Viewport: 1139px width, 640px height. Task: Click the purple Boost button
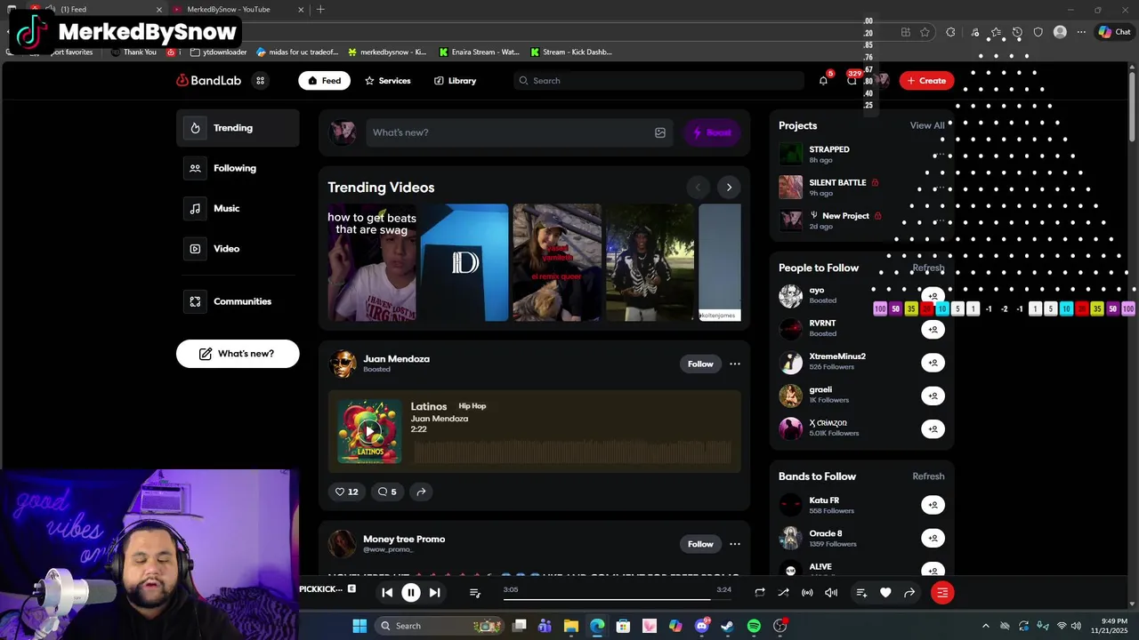click(x=712, y=132)
